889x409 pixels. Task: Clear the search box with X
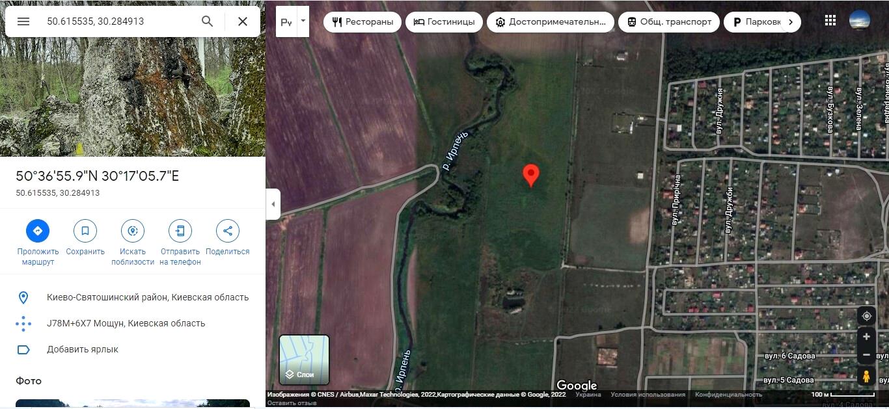pos(243,21)
